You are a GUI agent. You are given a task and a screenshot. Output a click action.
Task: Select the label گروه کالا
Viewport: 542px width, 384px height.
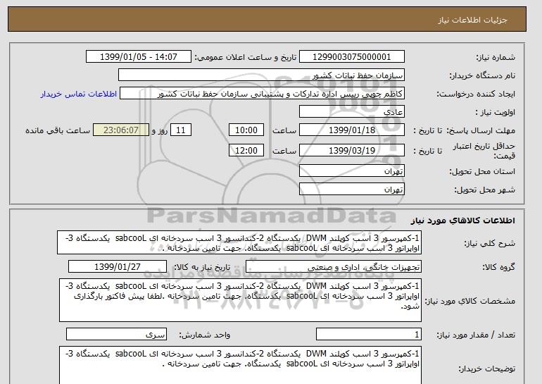tap(499, 267)
